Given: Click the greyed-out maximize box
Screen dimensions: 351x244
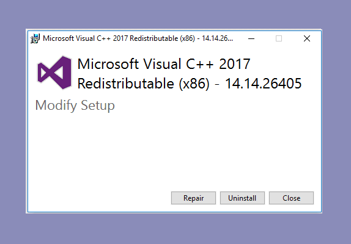Looking at the screenshot, I should coord(279,38).
